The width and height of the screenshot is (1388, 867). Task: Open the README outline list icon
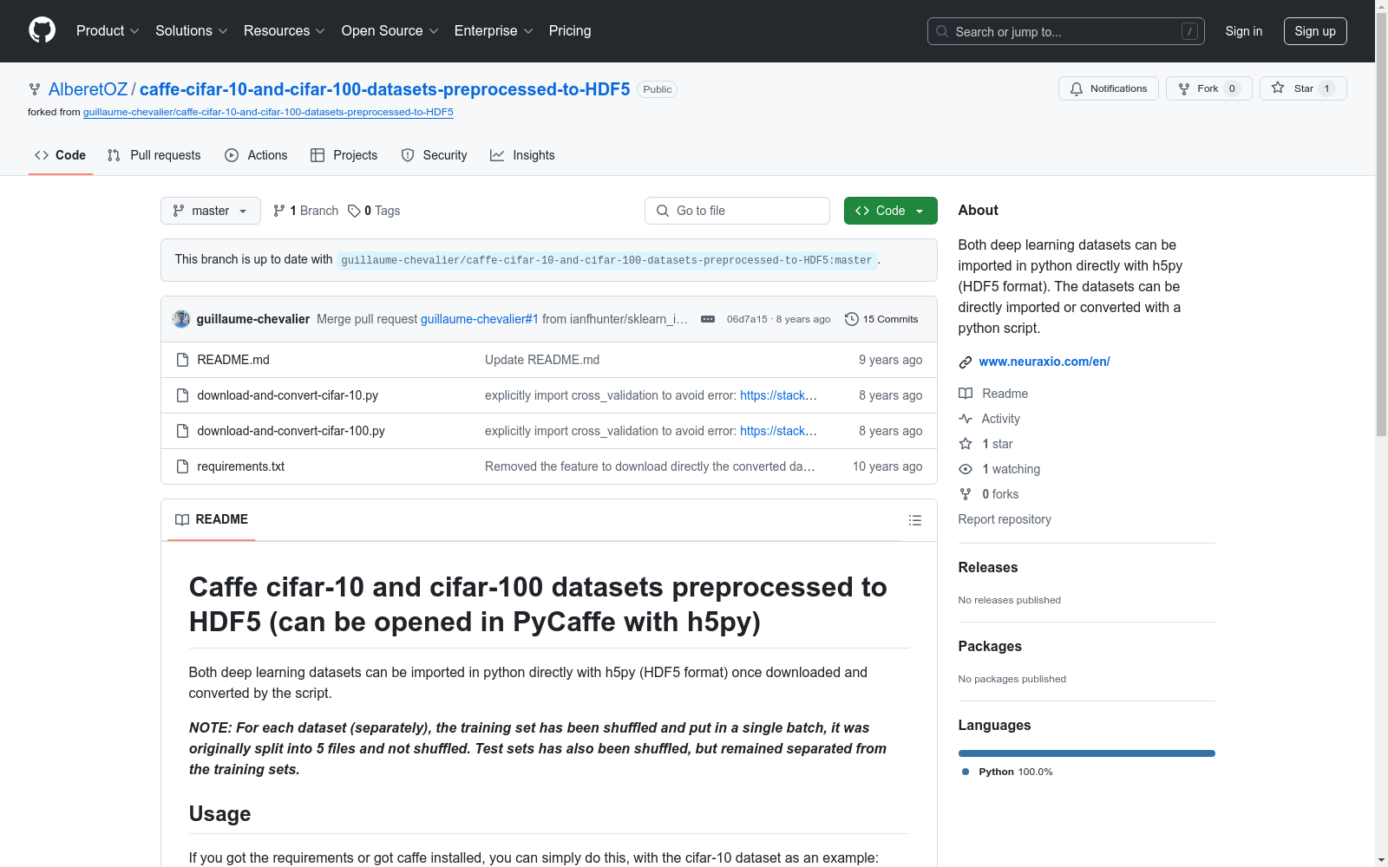pyautogui.click(x=914, y=520)
